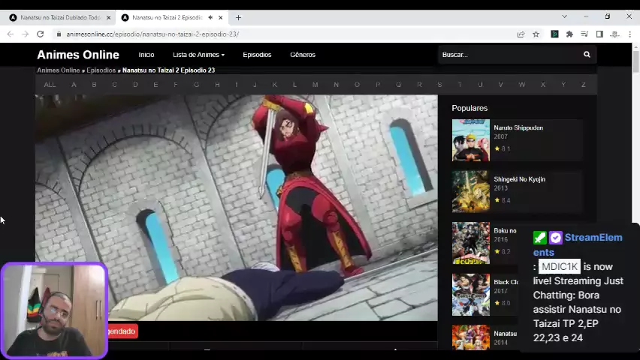Viewport: 640px width, 360px height.
Task: Switch to Nanatsu no Taizai Dublado tab
Action: (59, 17)
